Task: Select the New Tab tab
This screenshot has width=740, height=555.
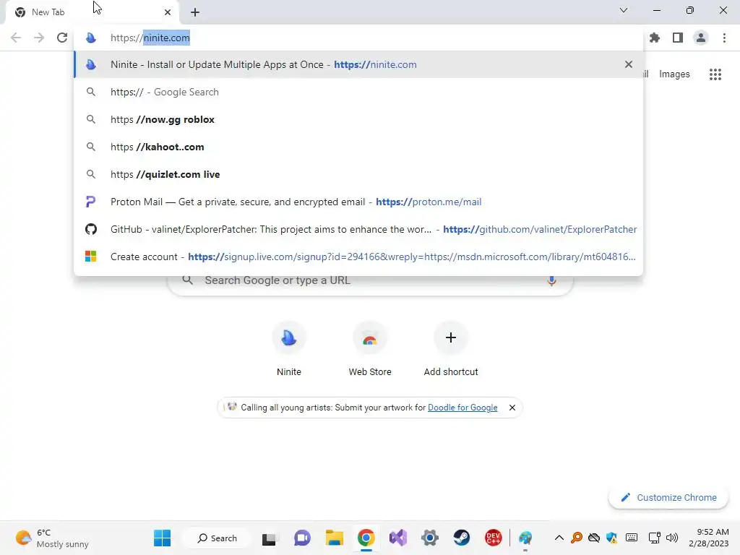Action: pos(92,12)
